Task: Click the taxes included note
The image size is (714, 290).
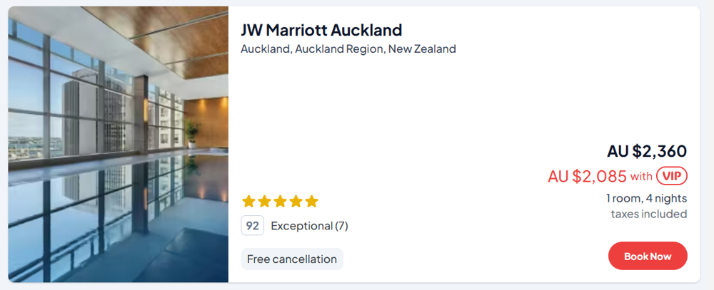Action: point(649,214)
